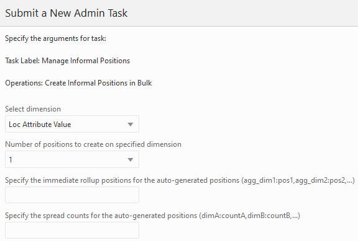Click the 'Specify the arguments for task' text

(55, 38)
